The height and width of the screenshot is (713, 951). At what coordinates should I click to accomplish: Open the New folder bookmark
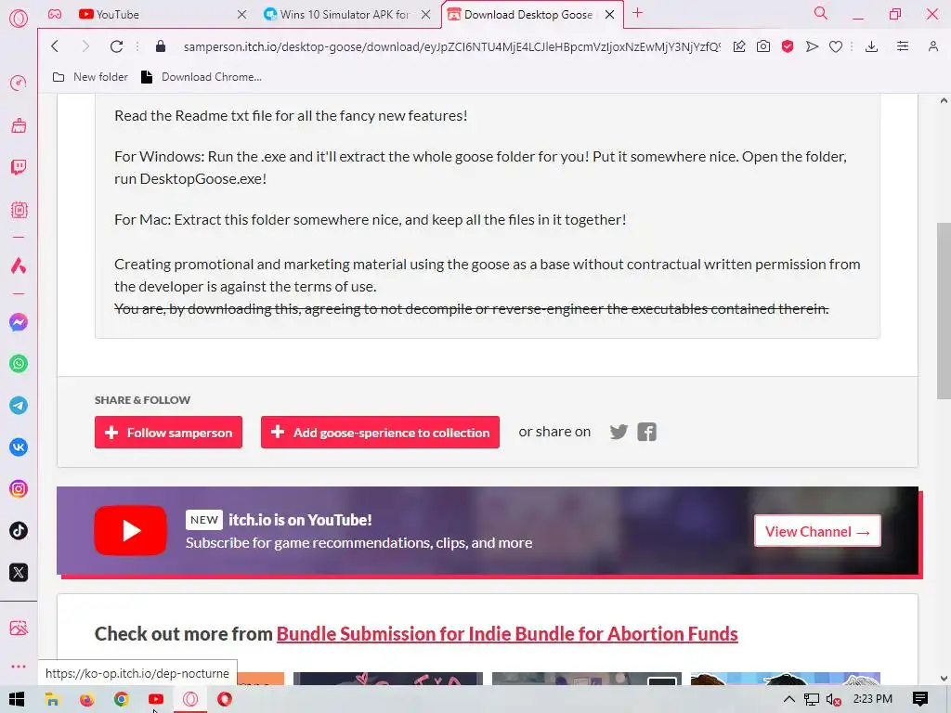click(90, 77)
